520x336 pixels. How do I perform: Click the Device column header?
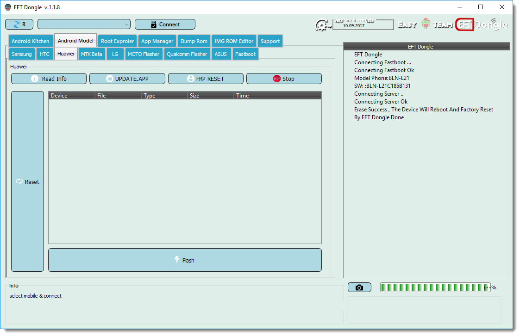tap(72, 95)
